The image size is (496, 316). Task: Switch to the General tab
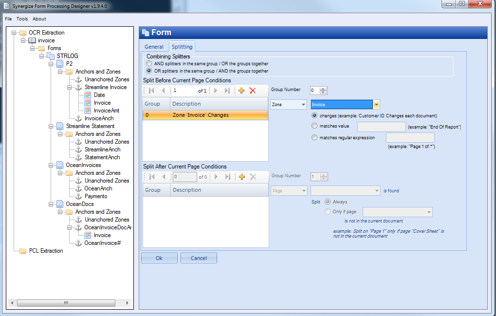154,47
